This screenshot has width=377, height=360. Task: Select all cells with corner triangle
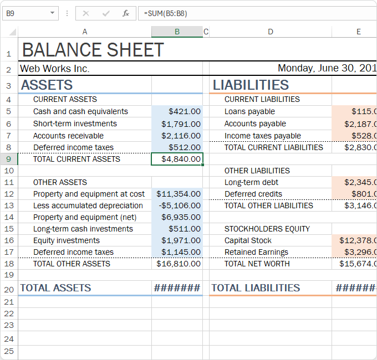12,32
